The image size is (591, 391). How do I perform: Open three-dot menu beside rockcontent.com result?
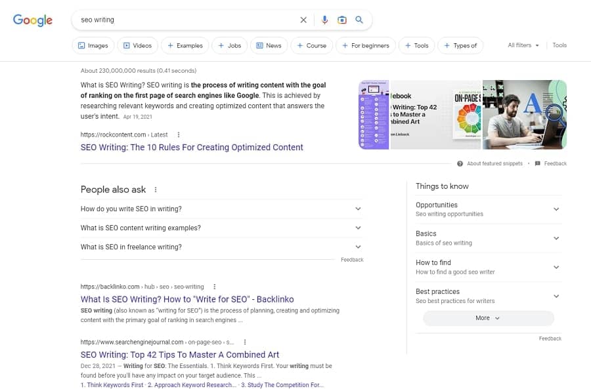[179, 134]
